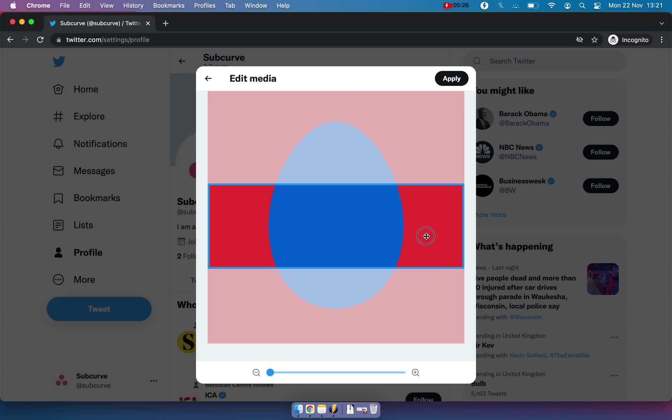Click the Wi-Fi status icon
The width and height of the screenshot is (672, 420).
tap(552, 6)
